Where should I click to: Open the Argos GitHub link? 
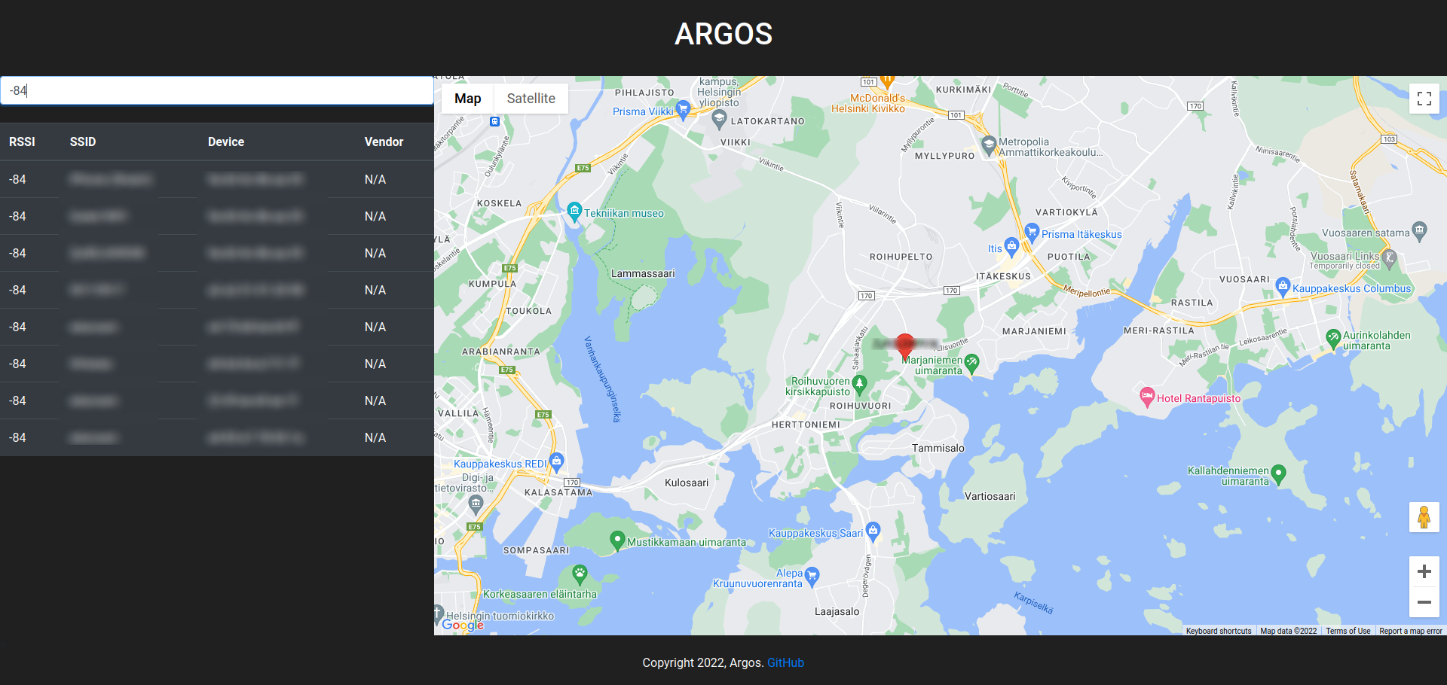pyautogui.click(x=785, y=662)
